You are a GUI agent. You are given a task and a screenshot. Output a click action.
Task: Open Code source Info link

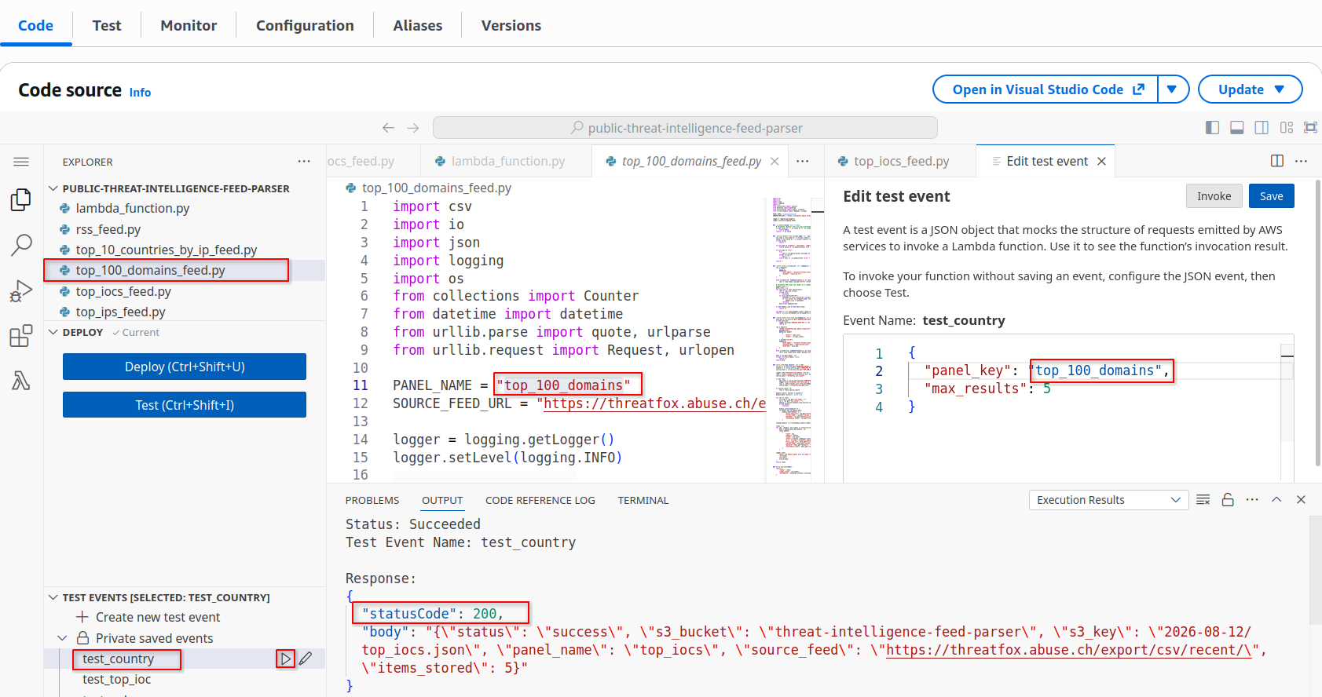(140, 93)
